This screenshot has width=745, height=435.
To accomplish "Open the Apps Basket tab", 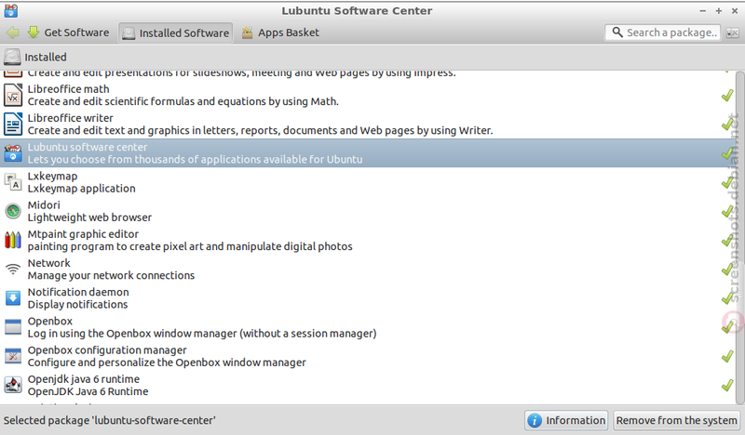I will coord(280,33).
